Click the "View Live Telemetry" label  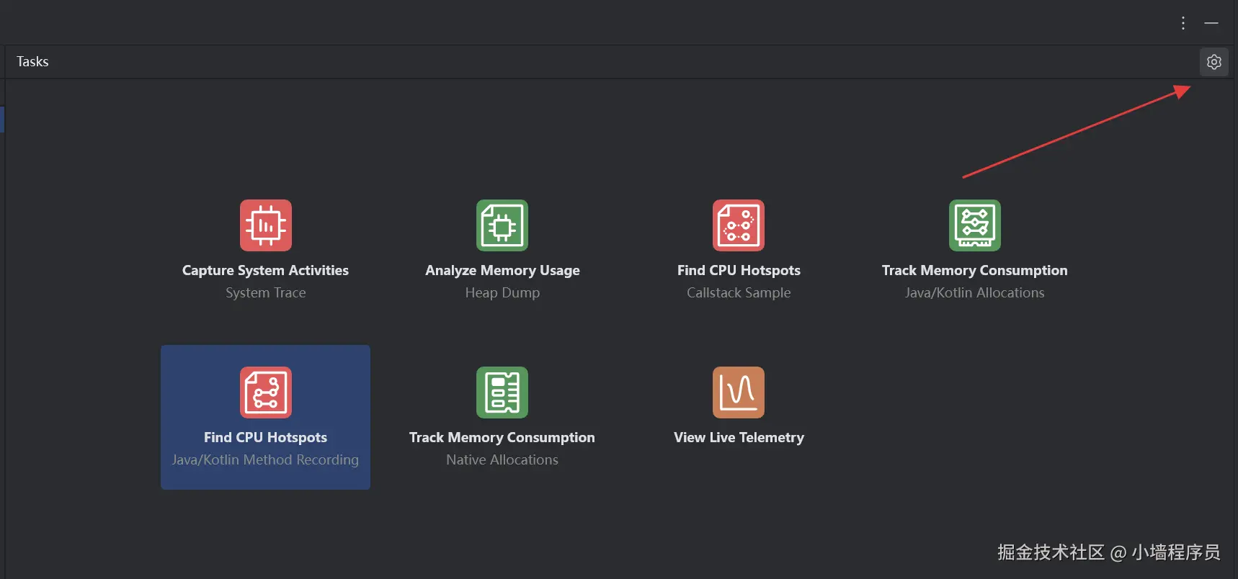739,438
